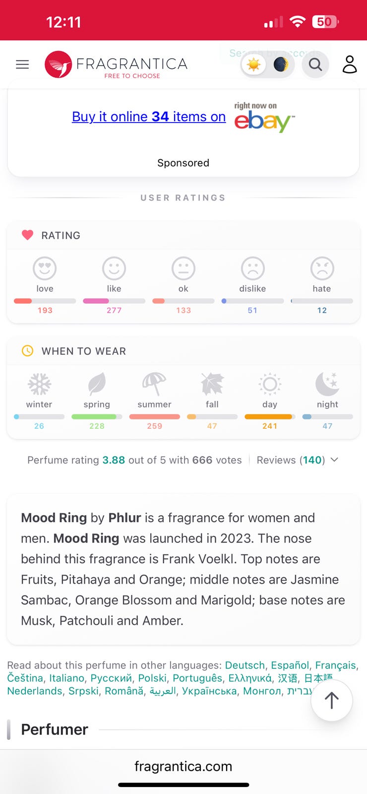Rate the perfume with love face

(45, 268)
